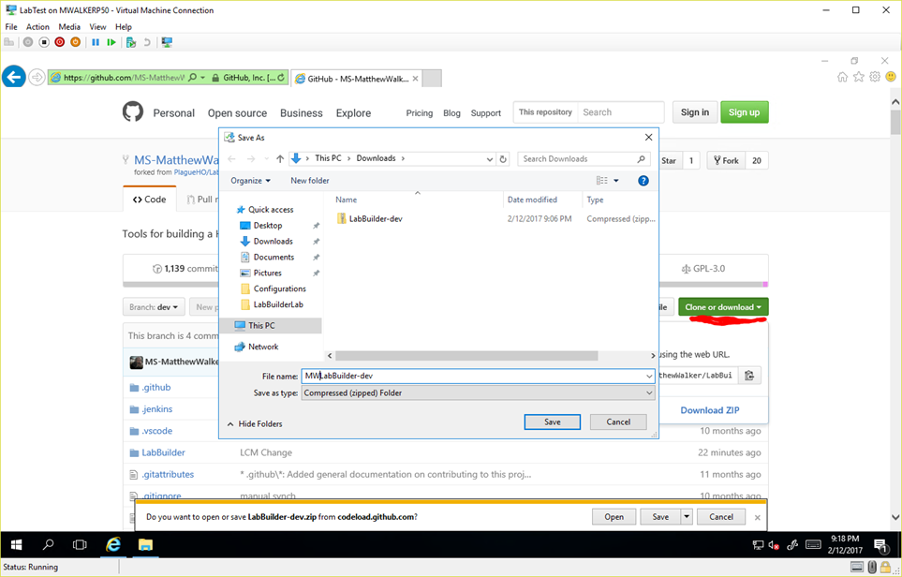Screen dimensions: 902x577
Task: Go up one folder in Save As
Action: click(279, 159)
